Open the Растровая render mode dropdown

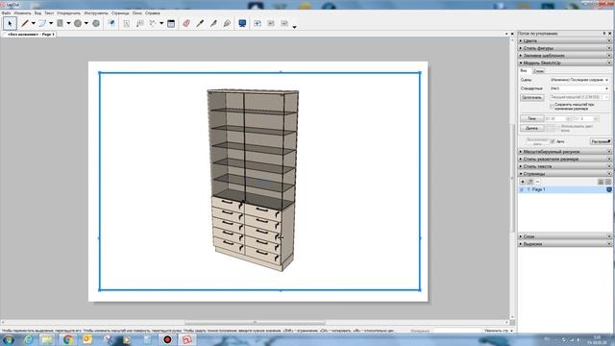pos(601,141)
